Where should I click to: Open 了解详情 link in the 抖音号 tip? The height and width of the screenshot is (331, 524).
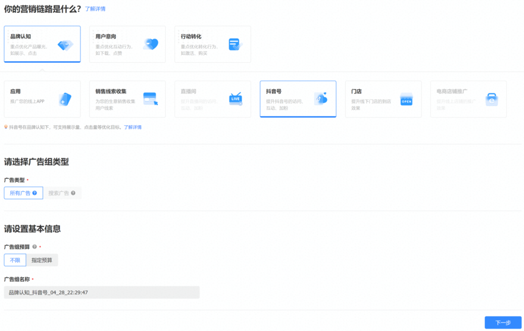pos(133,128)
